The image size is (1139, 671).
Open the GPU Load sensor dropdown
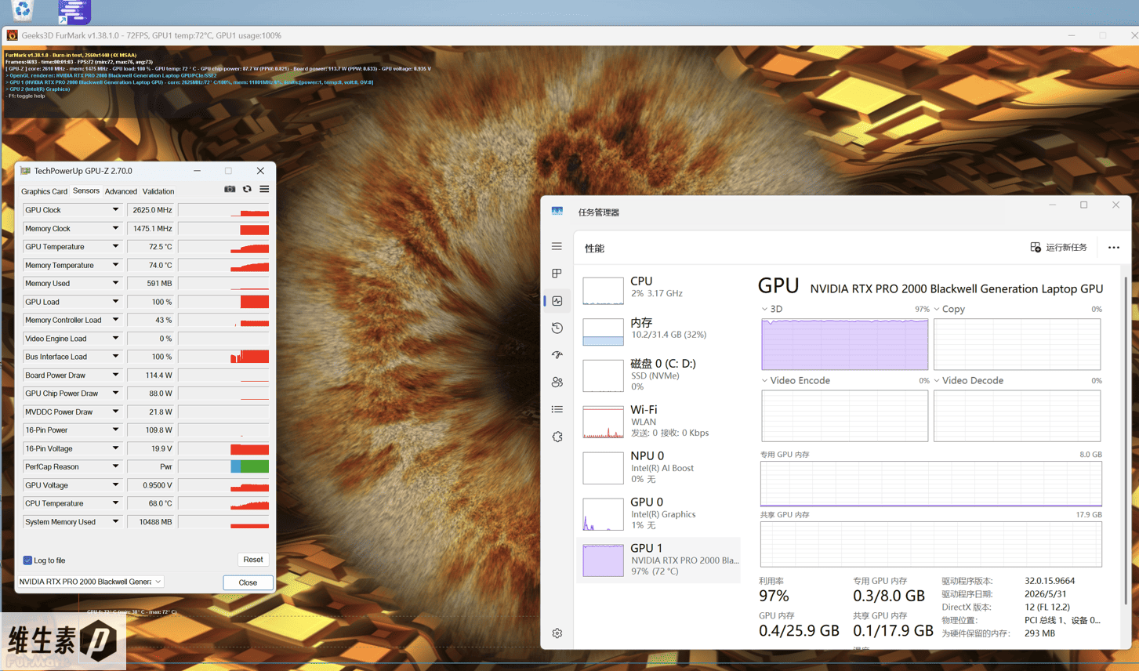click(115, 302)
